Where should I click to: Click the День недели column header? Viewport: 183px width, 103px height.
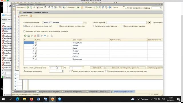click(x=91, y=40)
